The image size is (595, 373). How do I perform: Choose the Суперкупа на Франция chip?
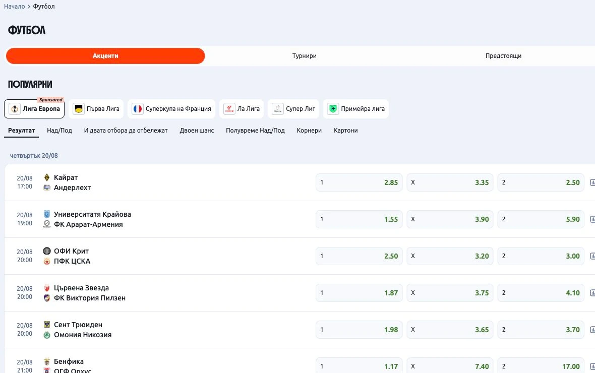coord(171,109)
